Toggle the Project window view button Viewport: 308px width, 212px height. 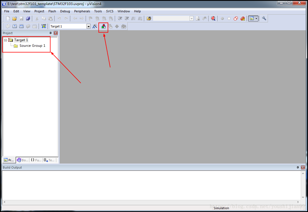(252, 18)
